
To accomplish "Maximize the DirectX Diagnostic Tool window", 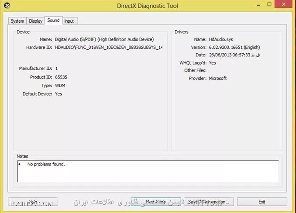I will click(x=269, y=4).
